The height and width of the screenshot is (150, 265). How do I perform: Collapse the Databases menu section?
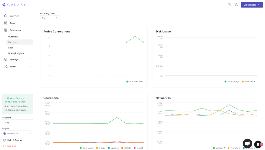pos(30,30)
